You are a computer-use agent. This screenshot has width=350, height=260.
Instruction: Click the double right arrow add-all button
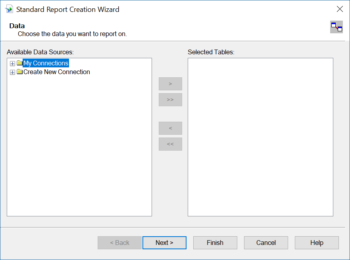(170, 99)
